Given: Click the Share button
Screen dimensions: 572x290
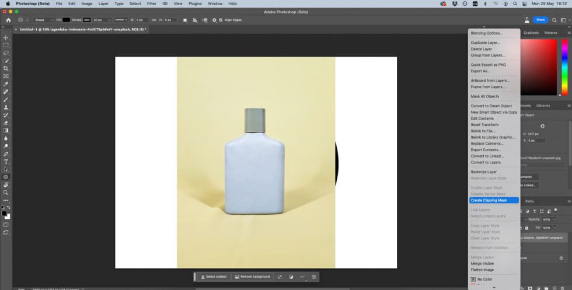Looking at the screenshot, I should point(540,20).
